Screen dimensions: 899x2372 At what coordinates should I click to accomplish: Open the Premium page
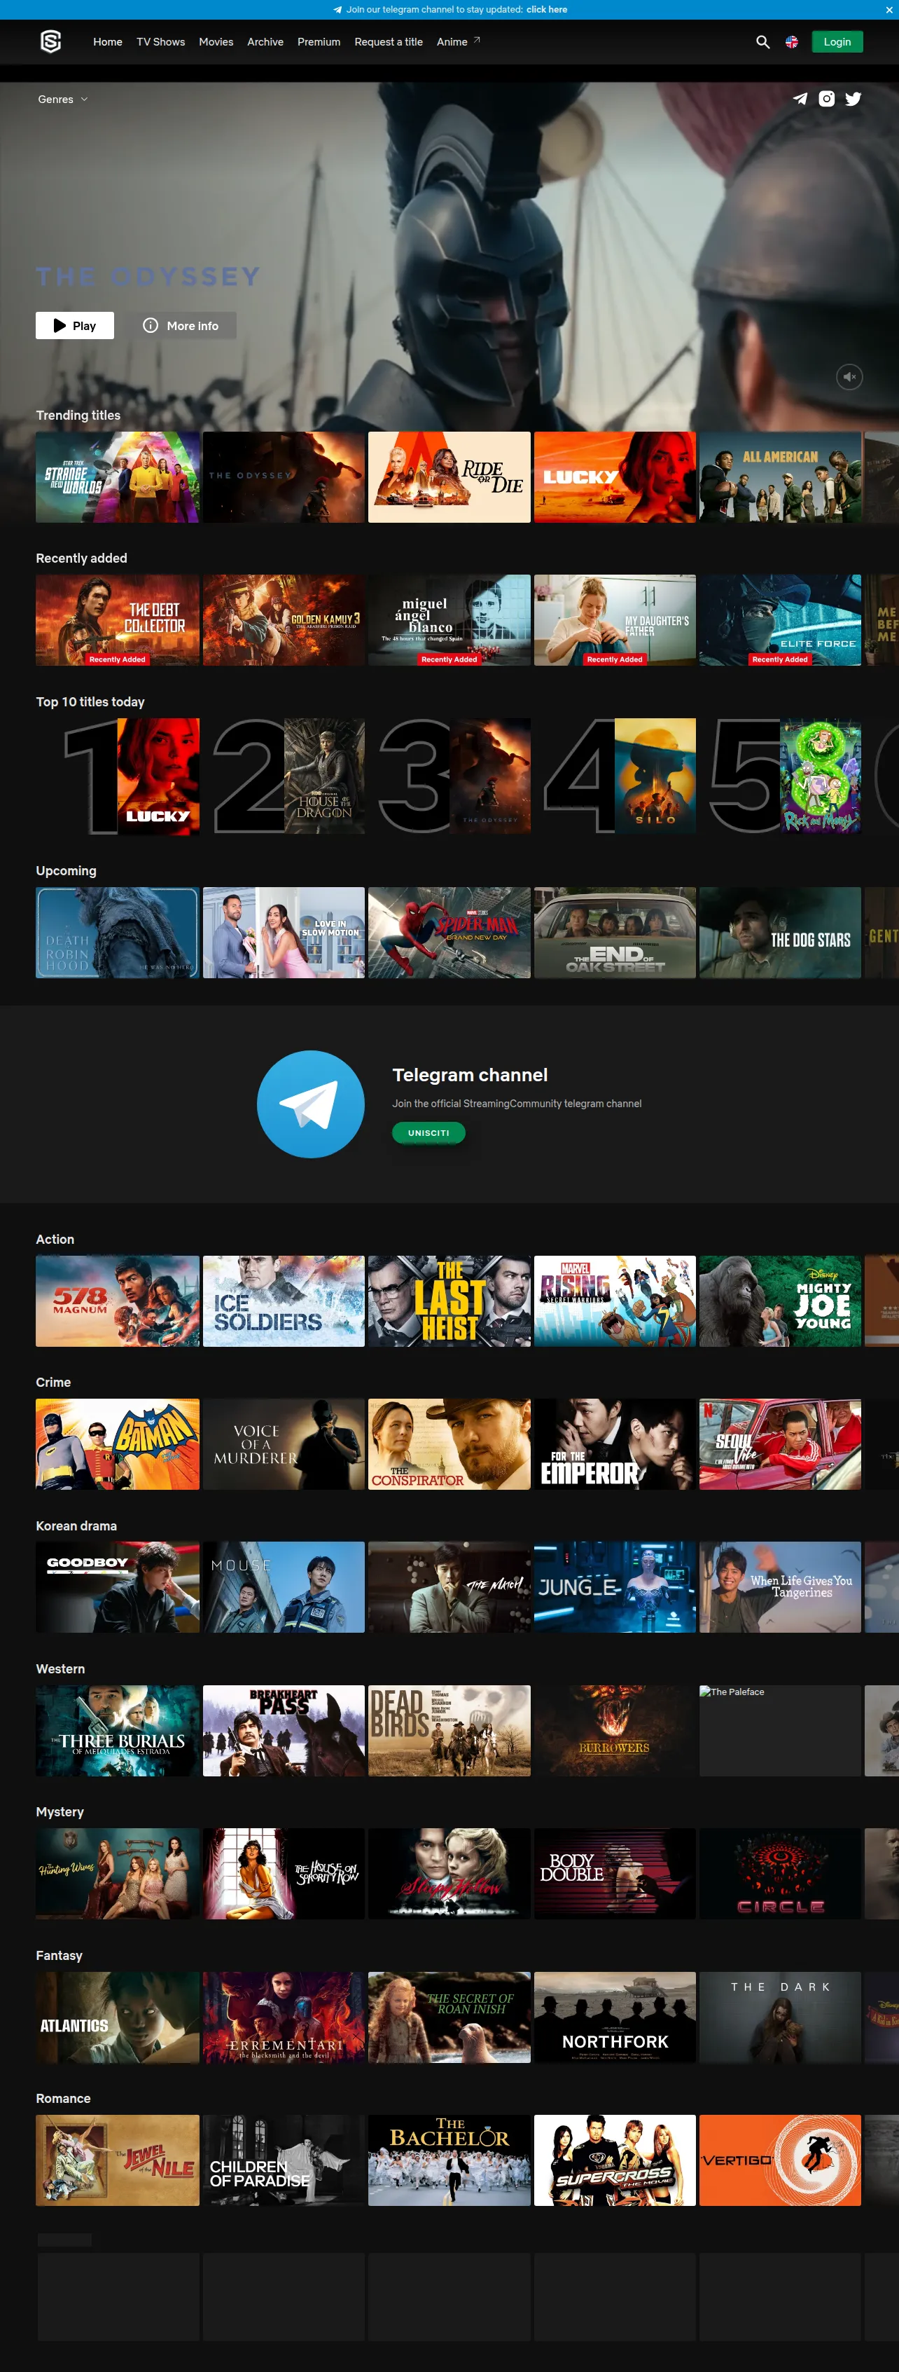pos(319,42)
